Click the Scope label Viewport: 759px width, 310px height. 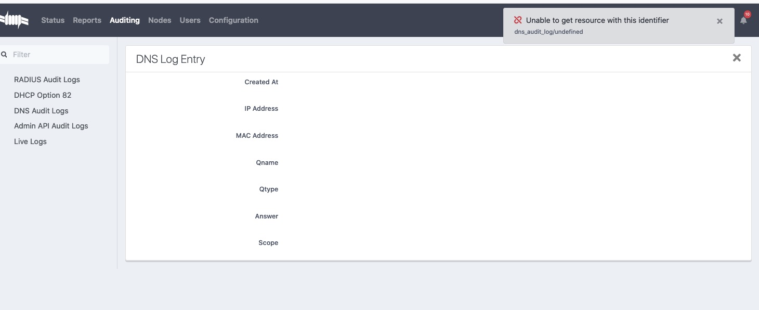(268, 242)
